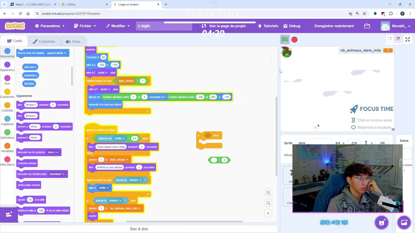Viewport: 415px width, 233px height.
Task: Switch to the Costumes tab
Action: (44, 41)
